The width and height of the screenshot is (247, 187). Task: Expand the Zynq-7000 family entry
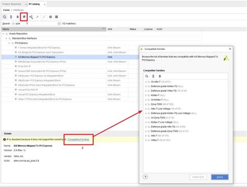pyautogui.click(x=146, y=104)
